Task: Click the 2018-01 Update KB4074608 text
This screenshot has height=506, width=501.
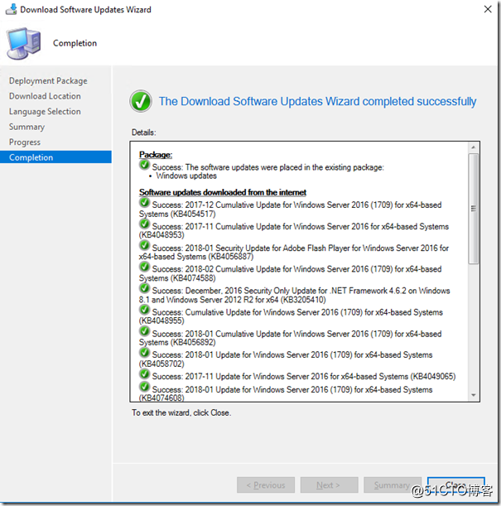Action: [286, 394]
